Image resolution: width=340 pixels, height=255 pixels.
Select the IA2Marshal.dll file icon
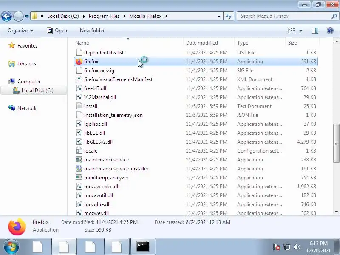tap(79, 97)
